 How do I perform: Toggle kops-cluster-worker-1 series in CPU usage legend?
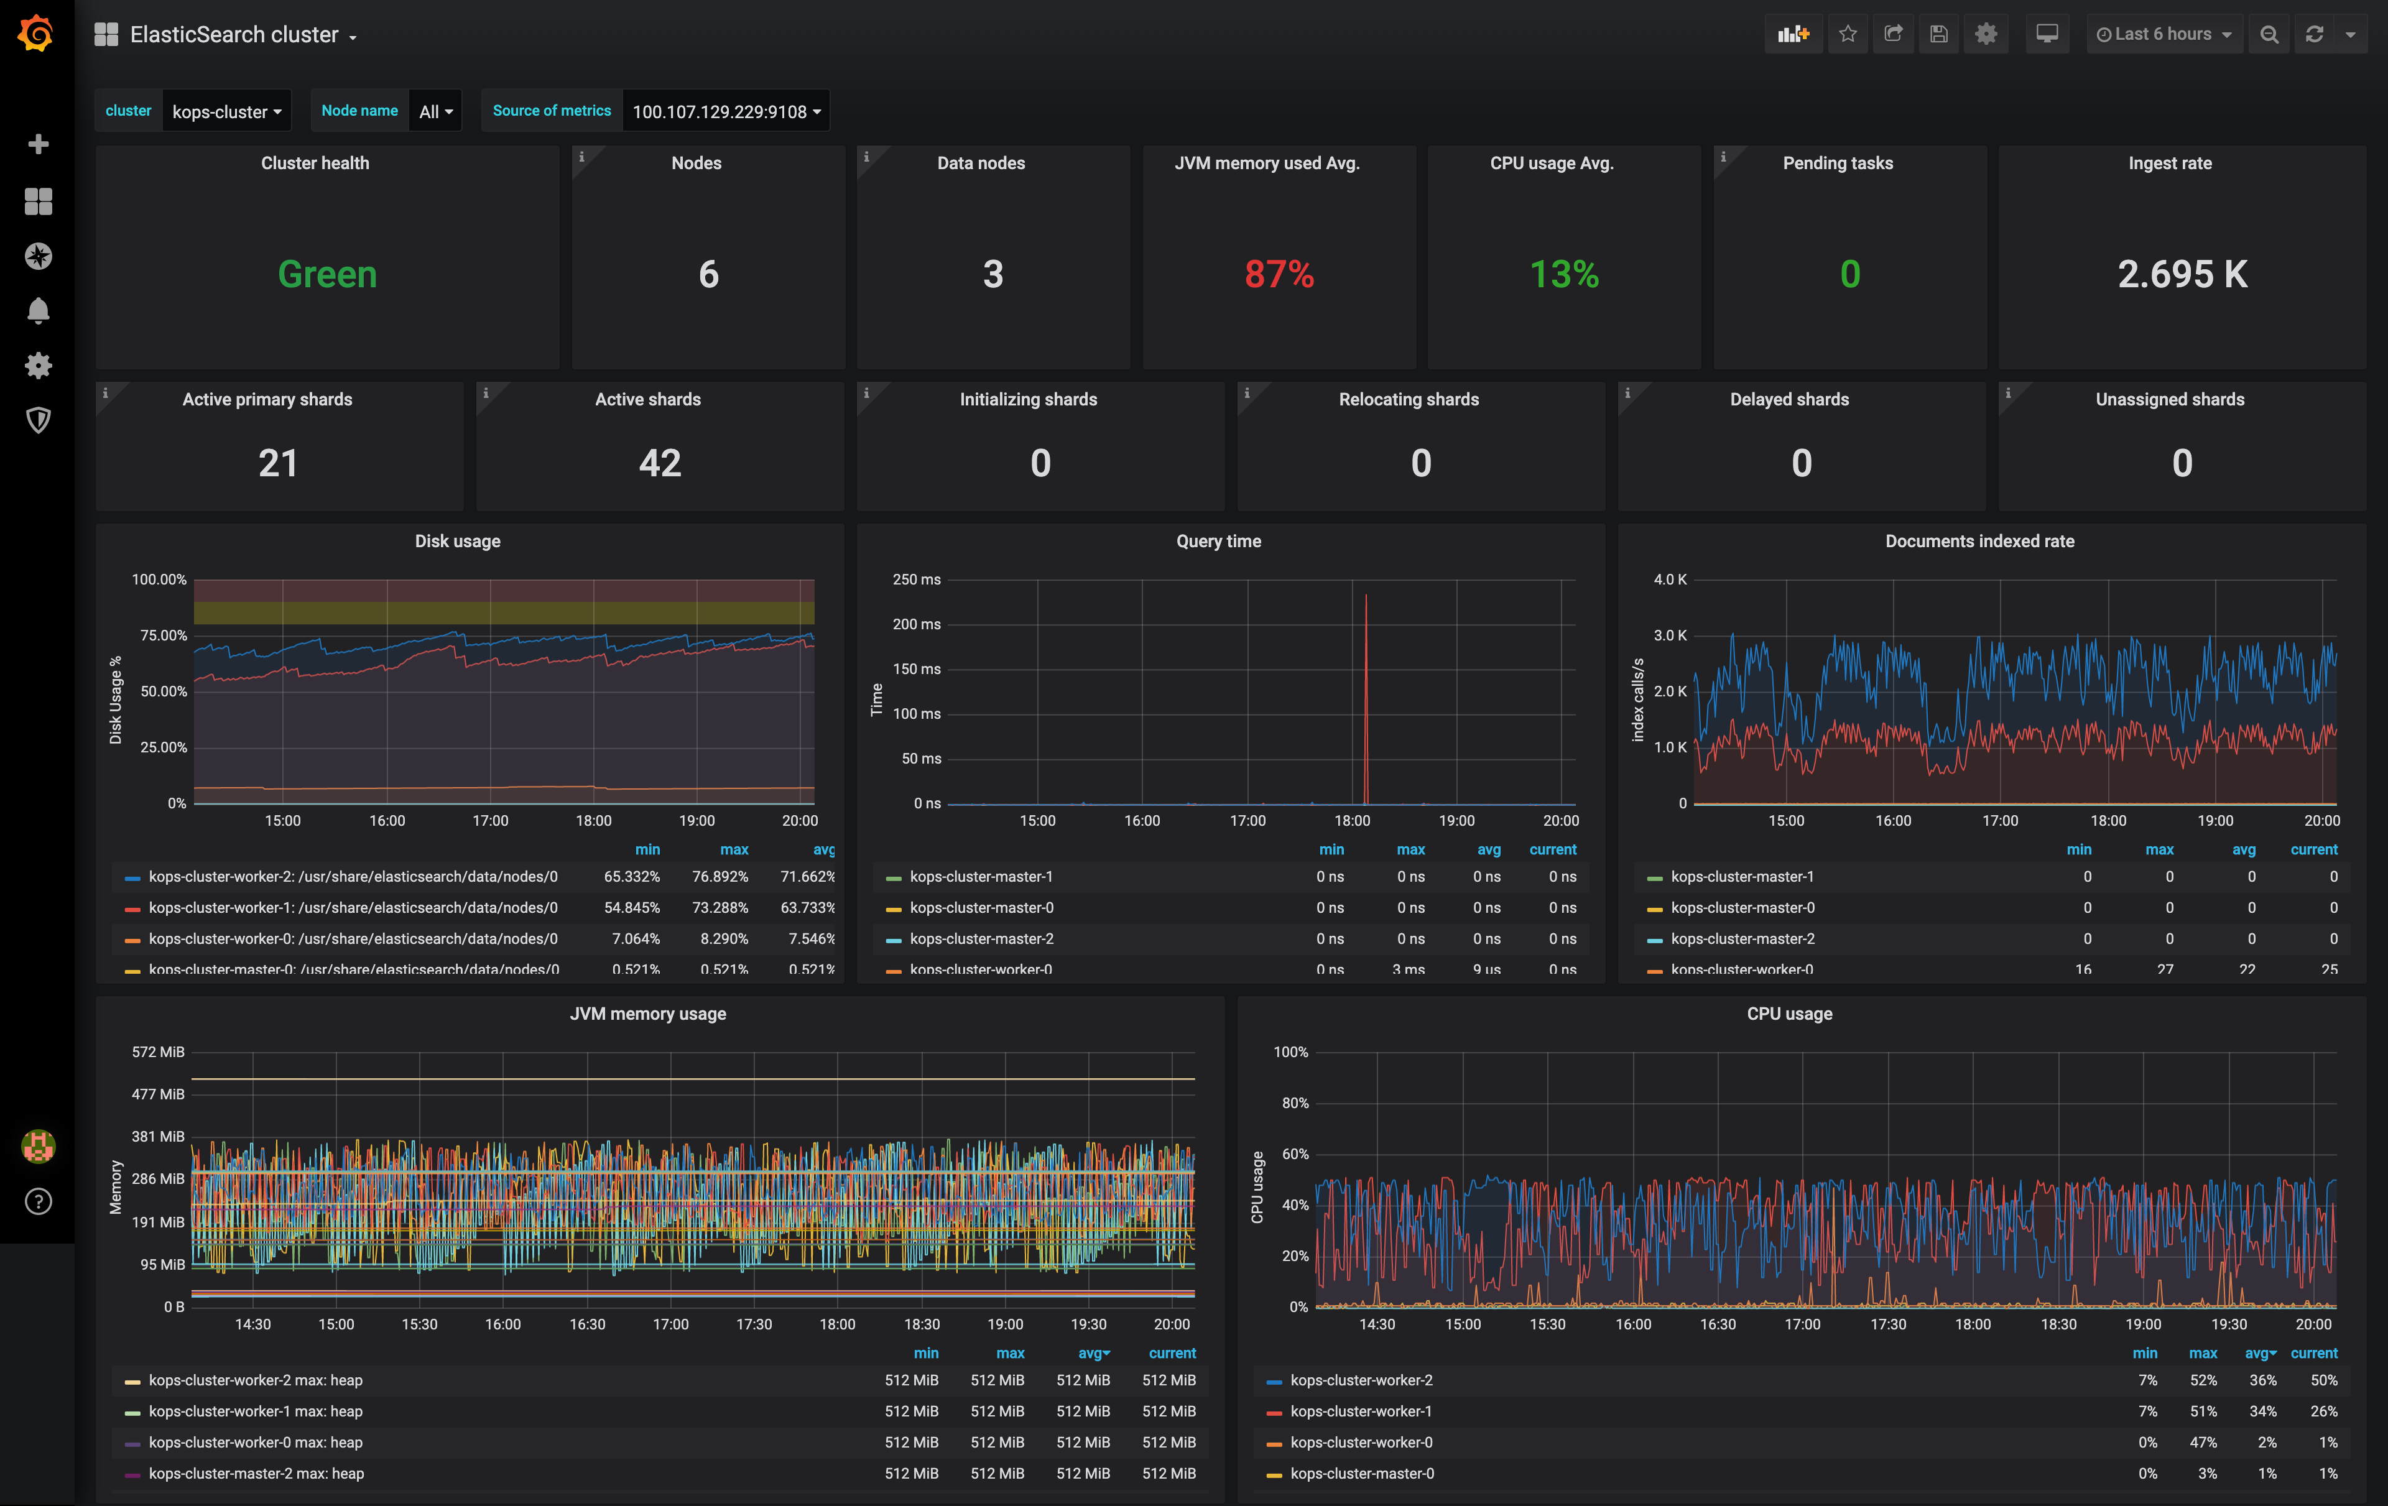tap(1361, 1411)
